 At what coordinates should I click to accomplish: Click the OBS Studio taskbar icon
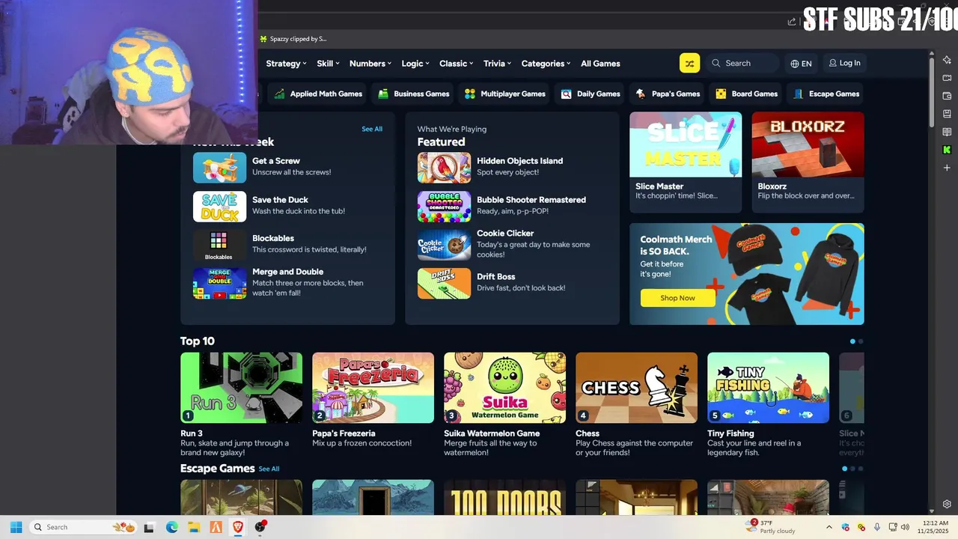point(260,527)
